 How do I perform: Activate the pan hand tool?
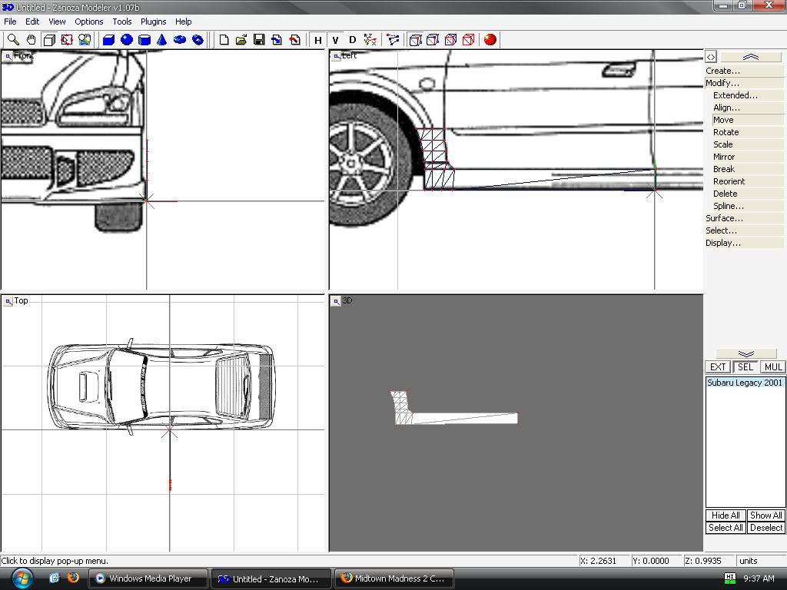pos(31,40)
